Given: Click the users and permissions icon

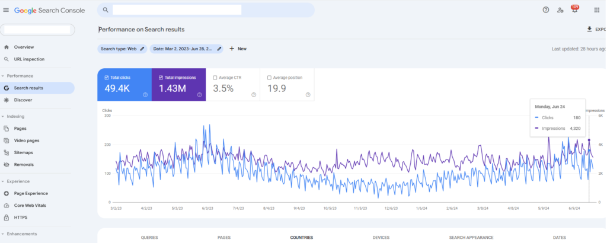Looking at the screenshot, I should pyautogui.click(x=560, y=10).
